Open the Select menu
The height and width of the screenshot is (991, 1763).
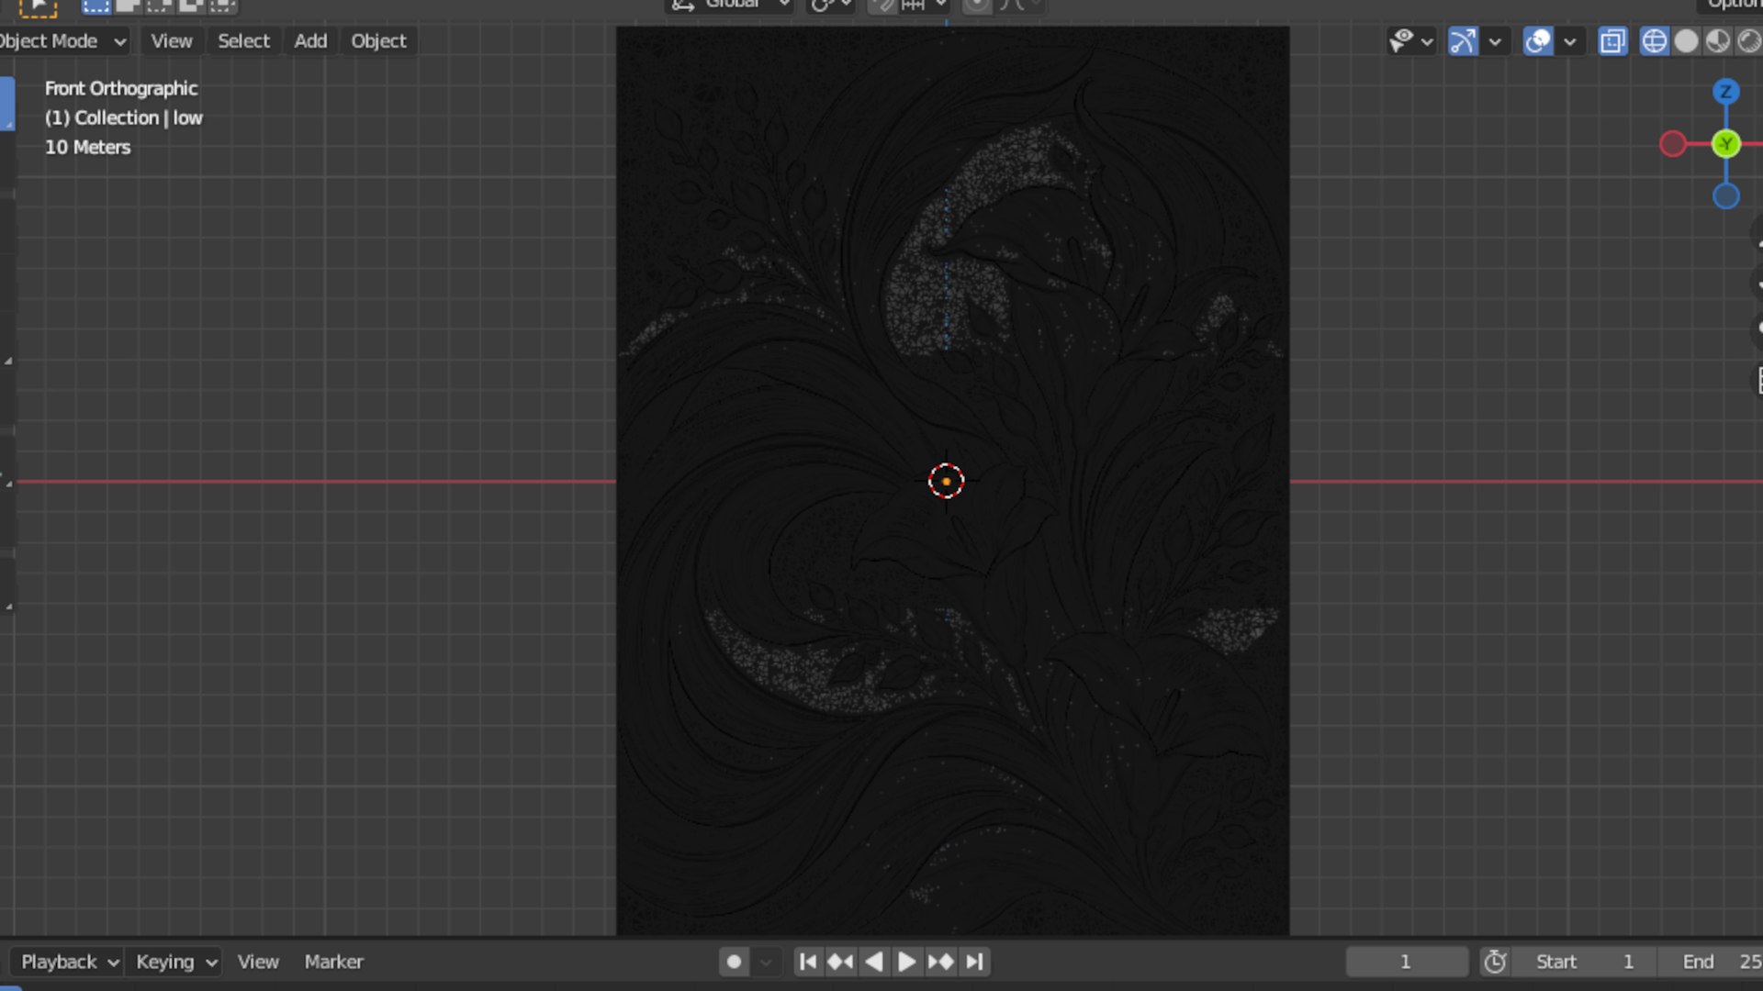(243, 41)
